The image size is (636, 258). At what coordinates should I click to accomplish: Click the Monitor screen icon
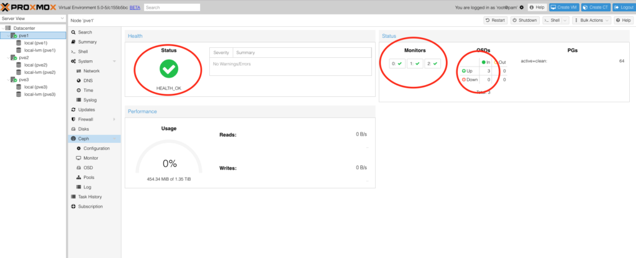point(79,158)
